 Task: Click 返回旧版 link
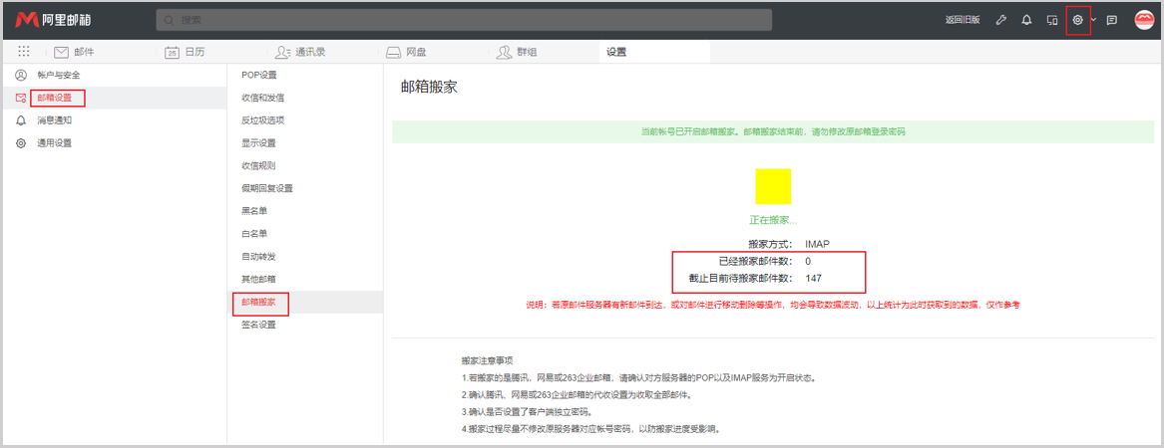point(962,20)
